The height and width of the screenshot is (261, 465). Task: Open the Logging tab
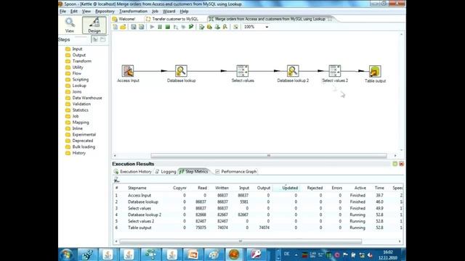[166, 172]
